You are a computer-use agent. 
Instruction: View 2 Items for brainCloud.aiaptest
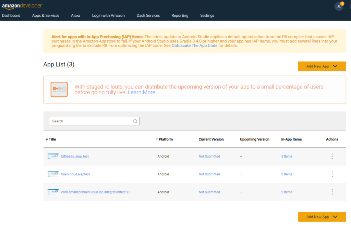pyautogui.click(x=287, y=174)
